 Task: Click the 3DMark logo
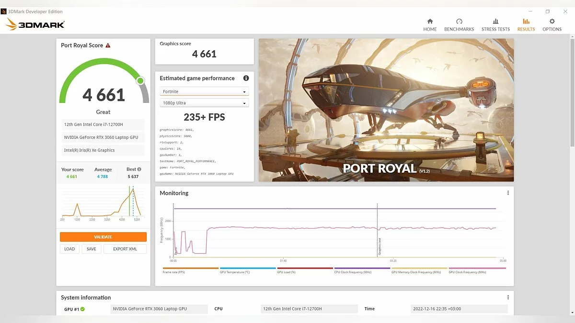tap(35, 24)
